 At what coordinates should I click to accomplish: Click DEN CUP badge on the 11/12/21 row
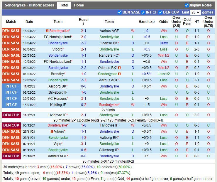11,115
